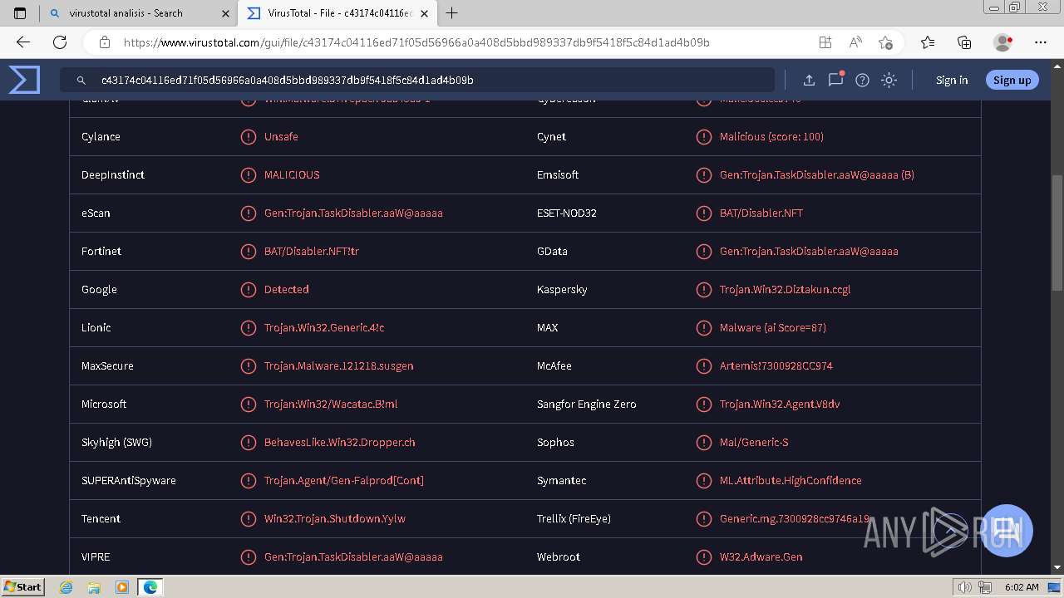Launch Internet Explorer from the taskbar
The width and height of the screenshot is (1064, 598).
(x=66, y=587)
